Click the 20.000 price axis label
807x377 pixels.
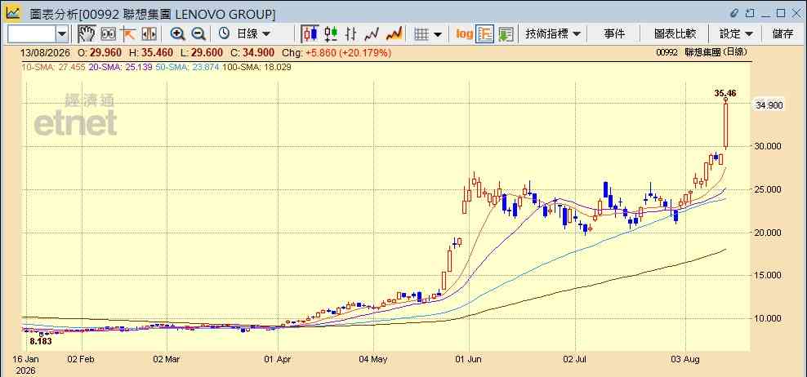pyautogui.click(x=769, y=232)
